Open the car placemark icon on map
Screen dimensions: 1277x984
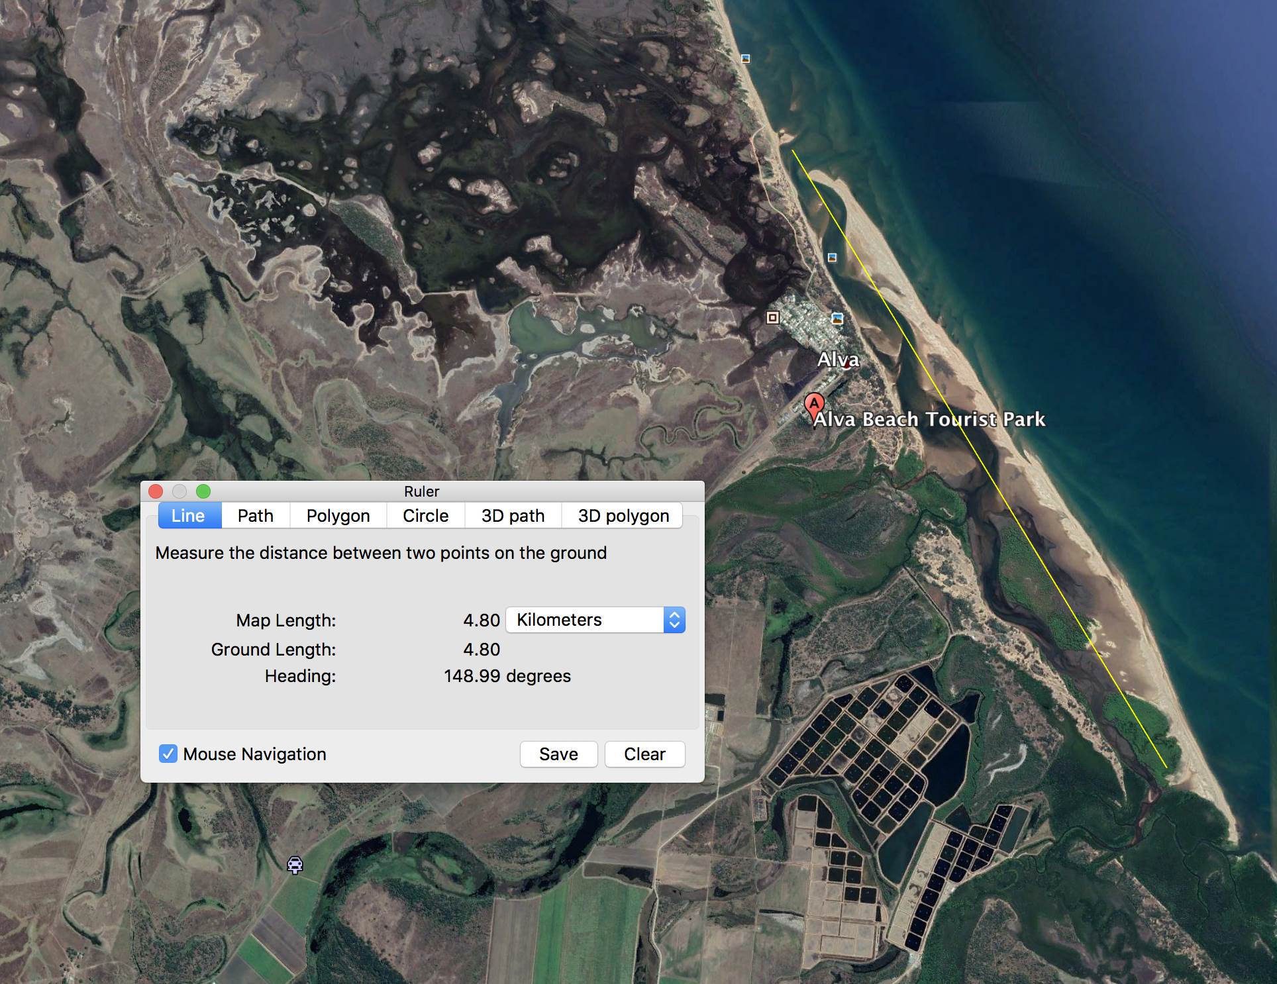click(295, 864)
